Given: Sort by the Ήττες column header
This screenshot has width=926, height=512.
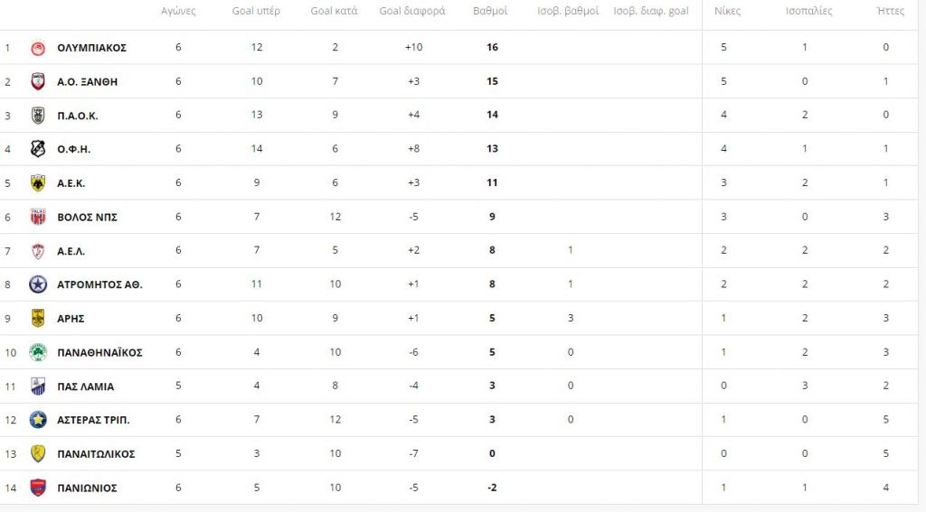Looking at the screenshot, I should tap(890, 11).
